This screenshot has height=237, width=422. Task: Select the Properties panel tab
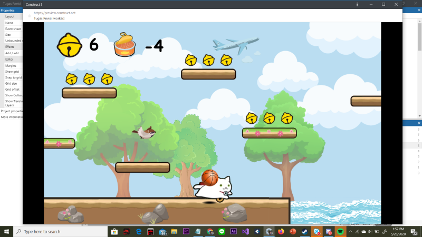[x=8, y=10]
